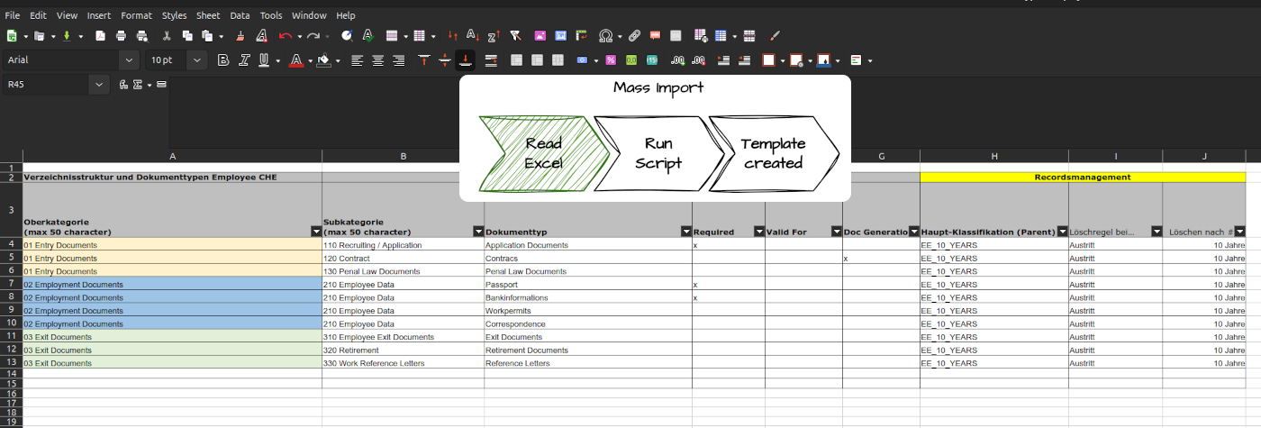
Task: Open Find and Replace
Action: click(x=347, y=36)
